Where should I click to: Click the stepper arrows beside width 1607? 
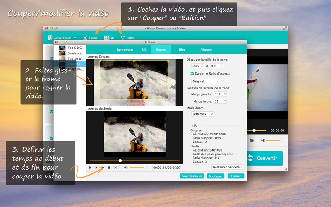click(x=202, y=66)
